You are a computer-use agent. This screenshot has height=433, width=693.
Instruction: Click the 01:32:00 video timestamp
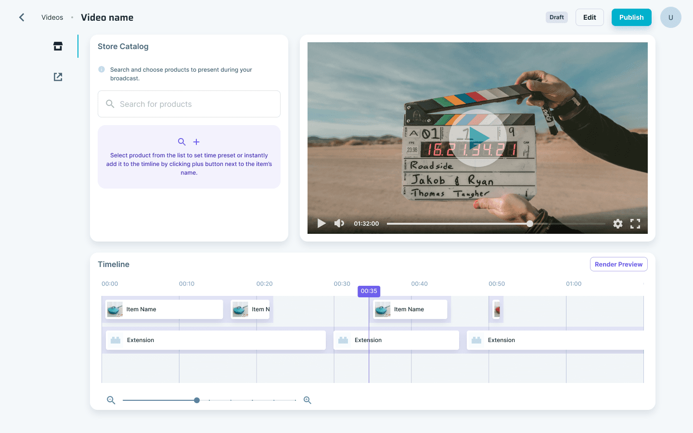pos(366,224)
